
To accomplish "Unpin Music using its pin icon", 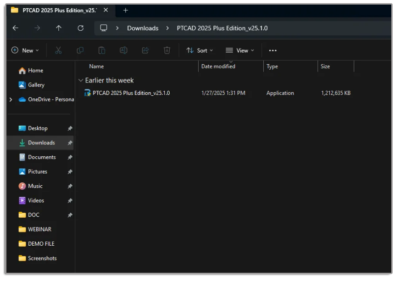I will coord(70,187).
